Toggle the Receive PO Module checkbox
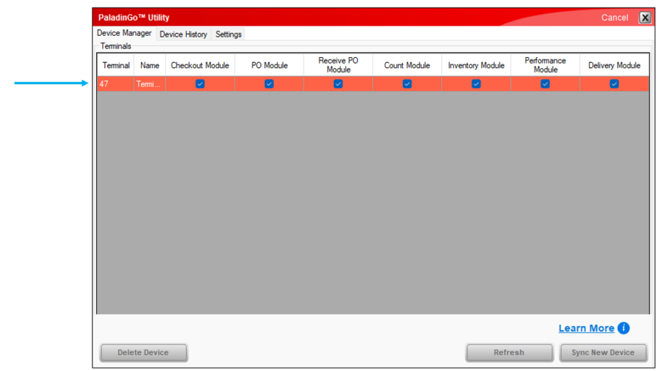Image resolution: width=657 pixels, height=371 pixels. click(x=338, y=84)
